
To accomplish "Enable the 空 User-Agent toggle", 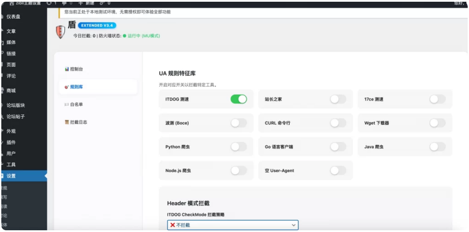I will (x=338, y=171).
